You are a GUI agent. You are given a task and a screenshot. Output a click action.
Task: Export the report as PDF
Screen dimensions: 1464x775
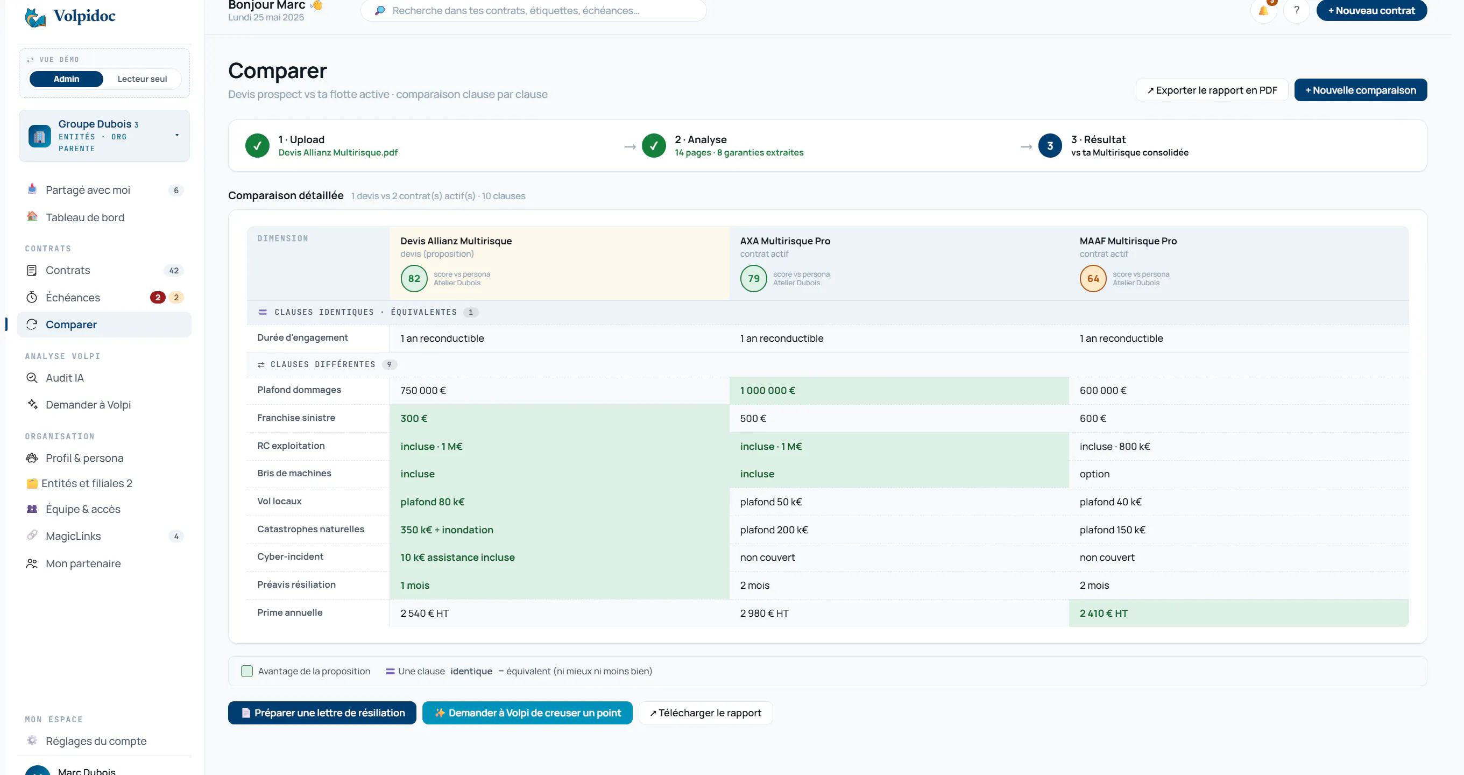click(1212, 90)
